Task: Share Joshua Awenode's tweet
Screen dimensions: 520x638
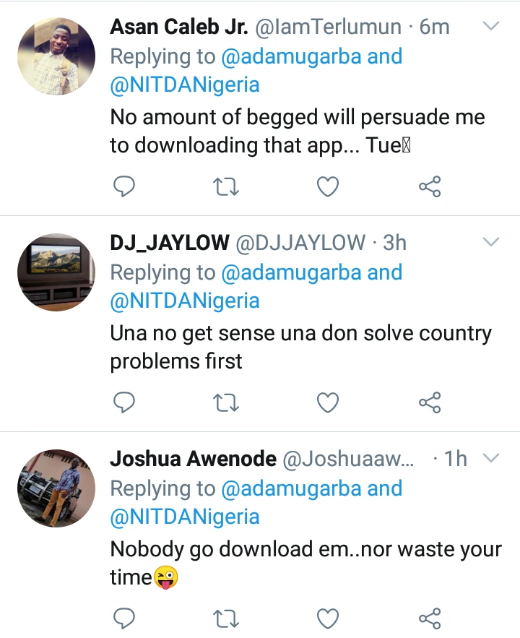Action: pos(430,618)
